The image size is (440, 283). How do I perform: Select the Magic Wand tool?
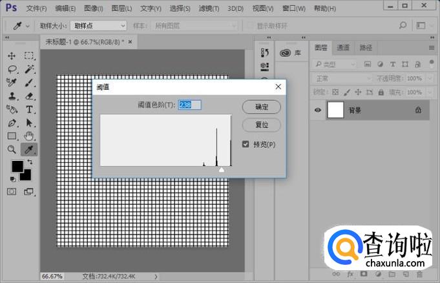[30, 69]
